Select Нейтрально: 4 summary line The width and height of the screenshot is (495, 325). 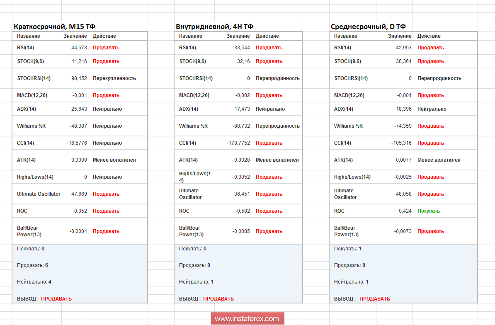click(x=34, y=282)
